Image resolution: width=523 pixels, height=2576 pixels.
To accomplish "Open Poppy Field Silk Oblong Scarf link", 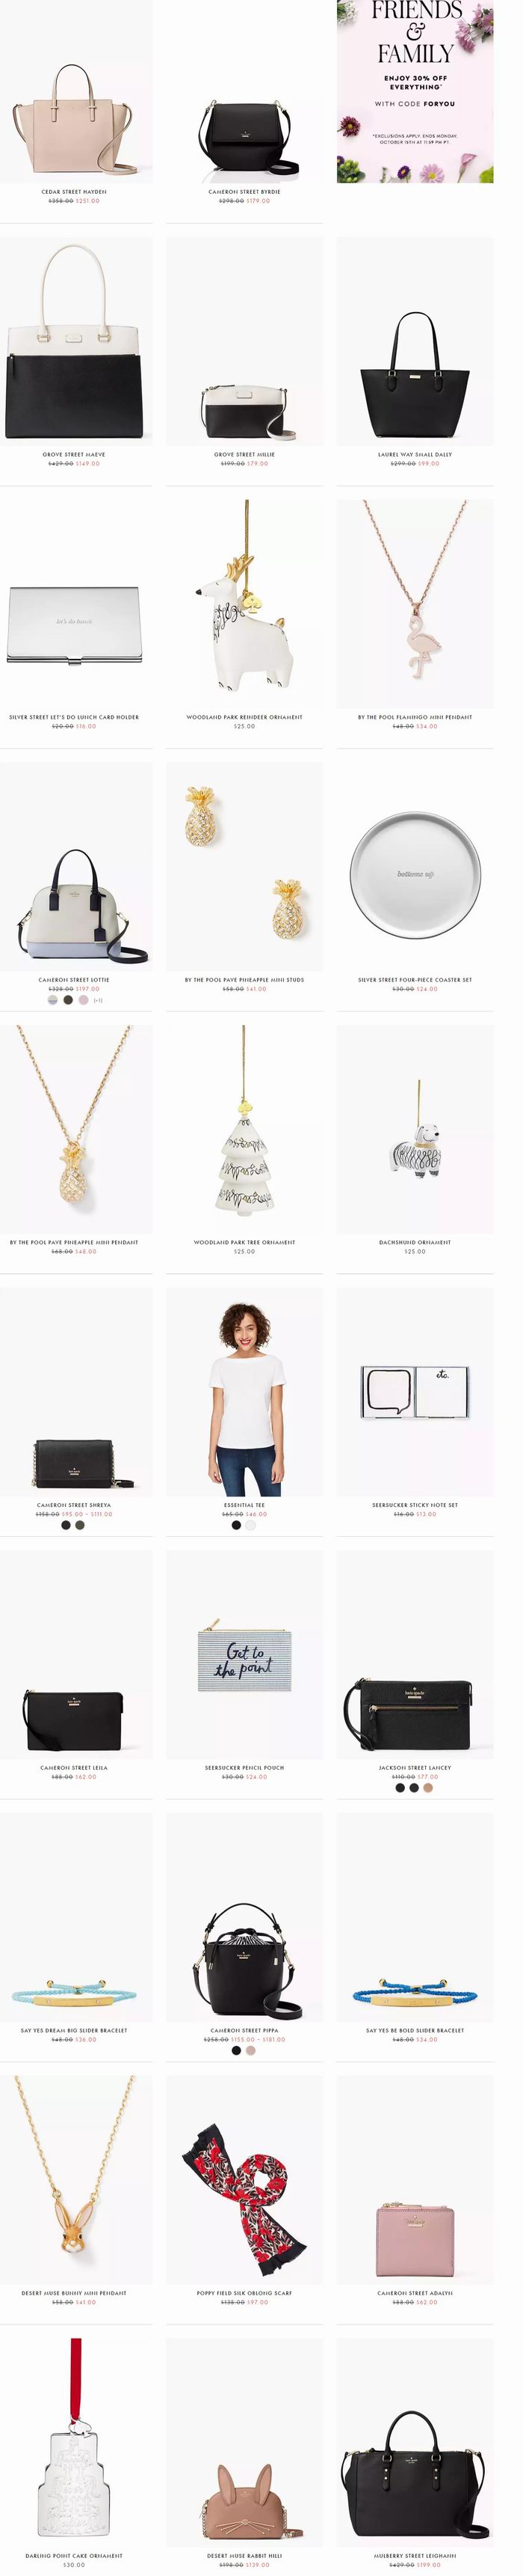I will (x=244, y=2292).
